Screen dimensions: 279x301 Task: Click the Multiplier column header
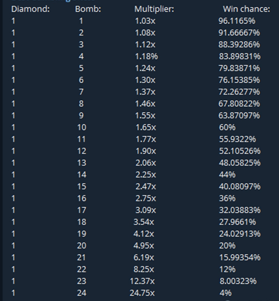154,9
